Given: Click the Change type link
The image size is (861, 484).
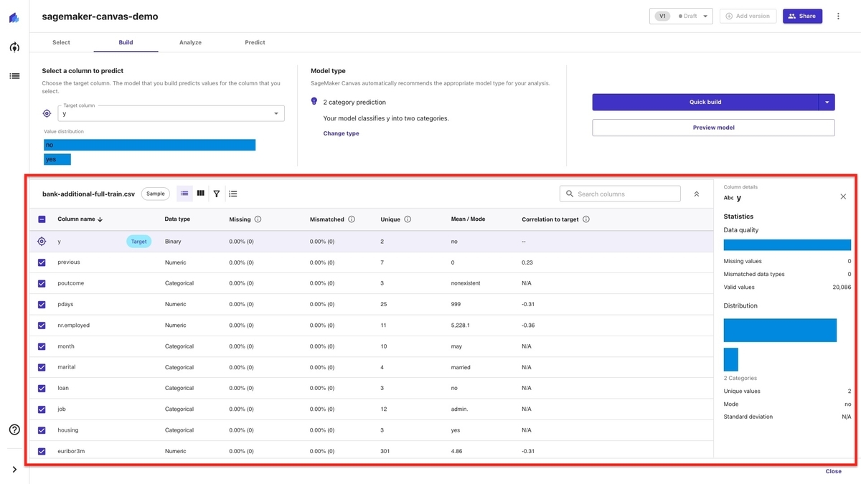Looking at the screenshot, I should 341,133.
